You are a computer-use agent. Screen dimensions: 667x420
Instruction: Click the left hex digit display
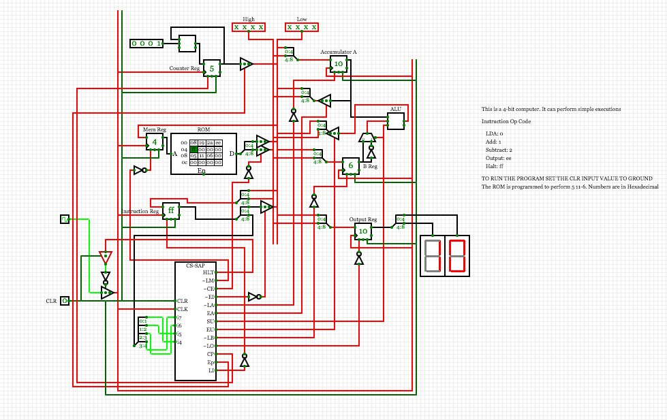(x=433, y=256)
